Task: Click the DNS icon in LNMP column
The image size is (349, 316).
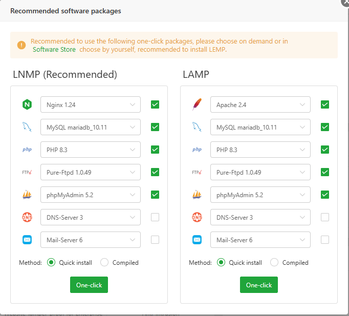Action: 27,217
